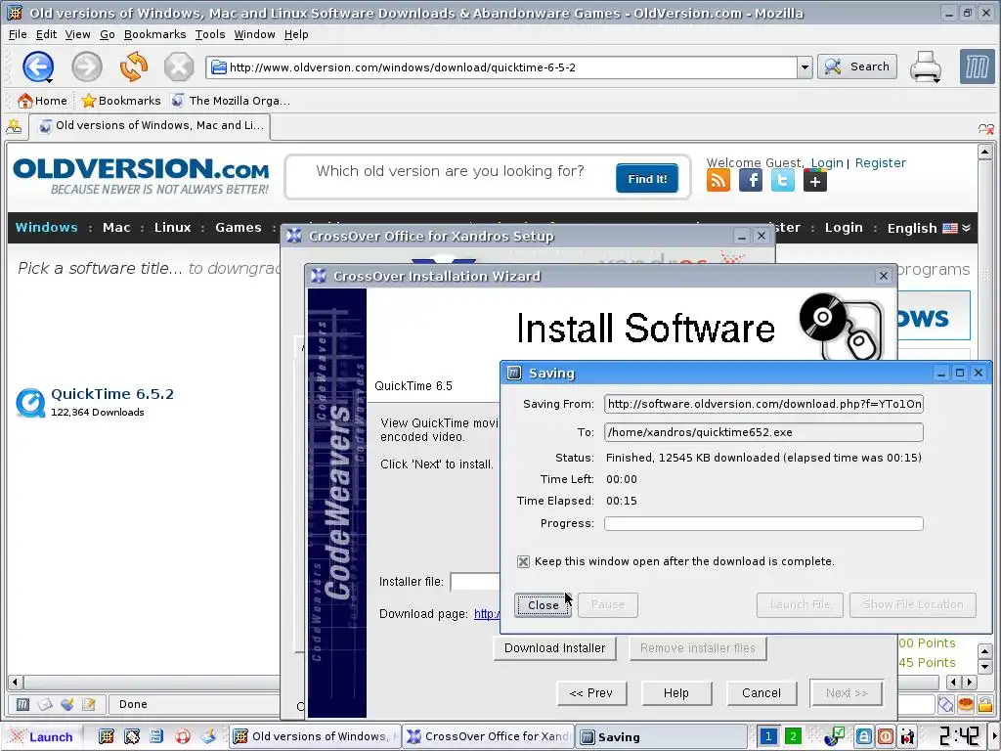Open the Navigator component in the status bar
Viewport: 1001px width, 751px height.
point(22,704)
